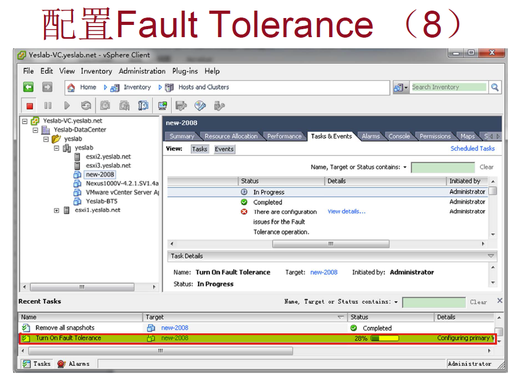Expand the esxi1.yeslab.net host node

coord(57,210)
